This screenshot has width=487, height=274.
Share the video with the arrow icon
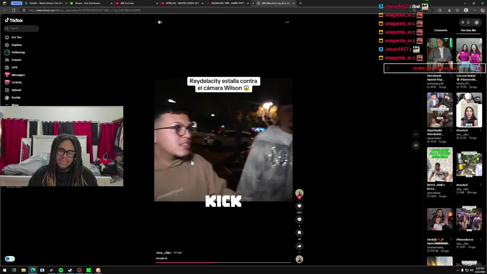point(299,246)
